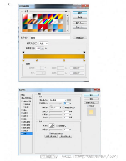Click the 颜色 arrow button in 色标 section
Viewport: 126px width, 161px height.
44,73
